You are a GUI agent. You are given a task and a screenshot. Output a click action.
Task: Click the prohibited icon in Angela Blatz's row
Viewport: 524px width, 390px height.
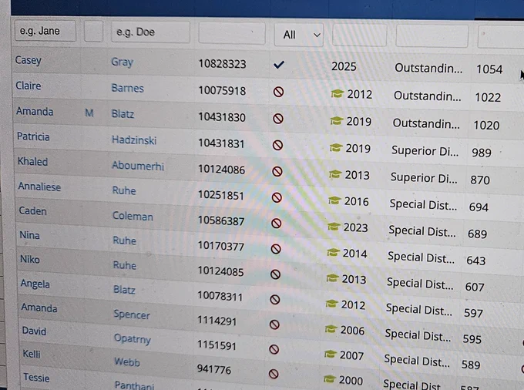275,299
